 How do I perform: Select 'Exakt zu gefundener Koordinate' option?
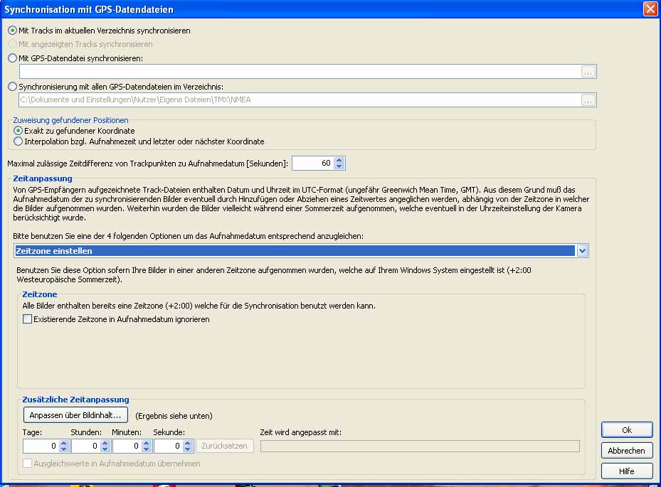tap(18, 131)
